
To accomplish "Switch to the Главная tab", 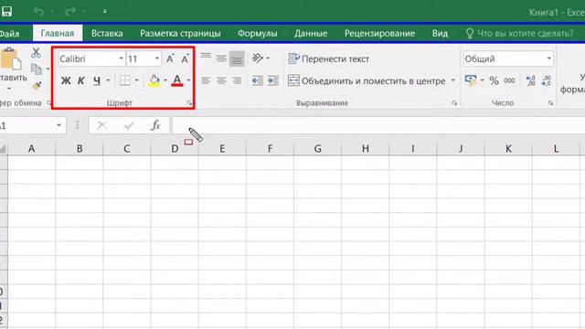I will (x=58, y=33).
